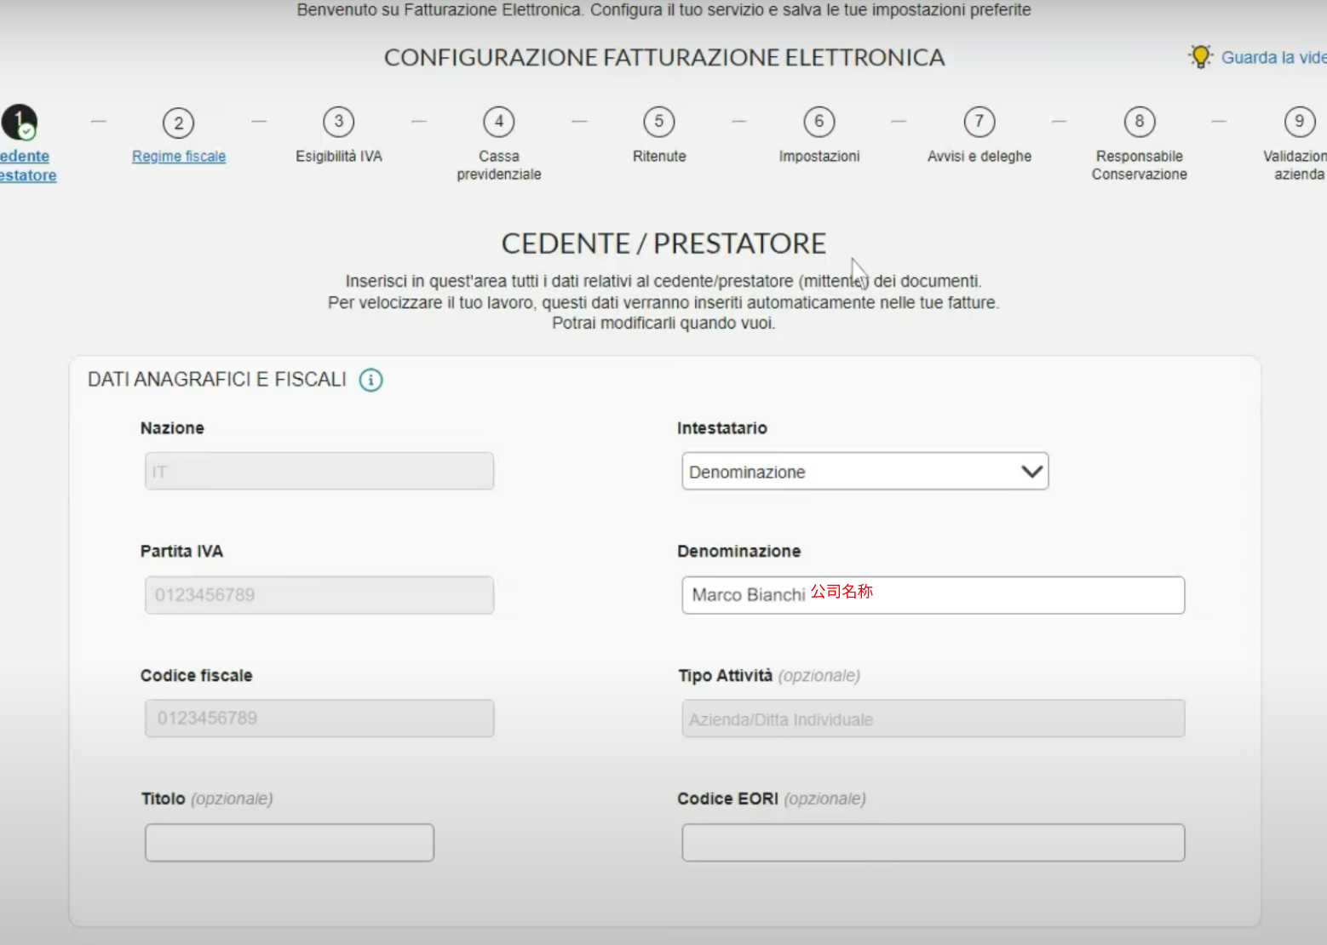Viewport: 1327px width, 945px height.
Task: Select step 8 Responsabile Conservazione circle
Action: point(1139,122)
